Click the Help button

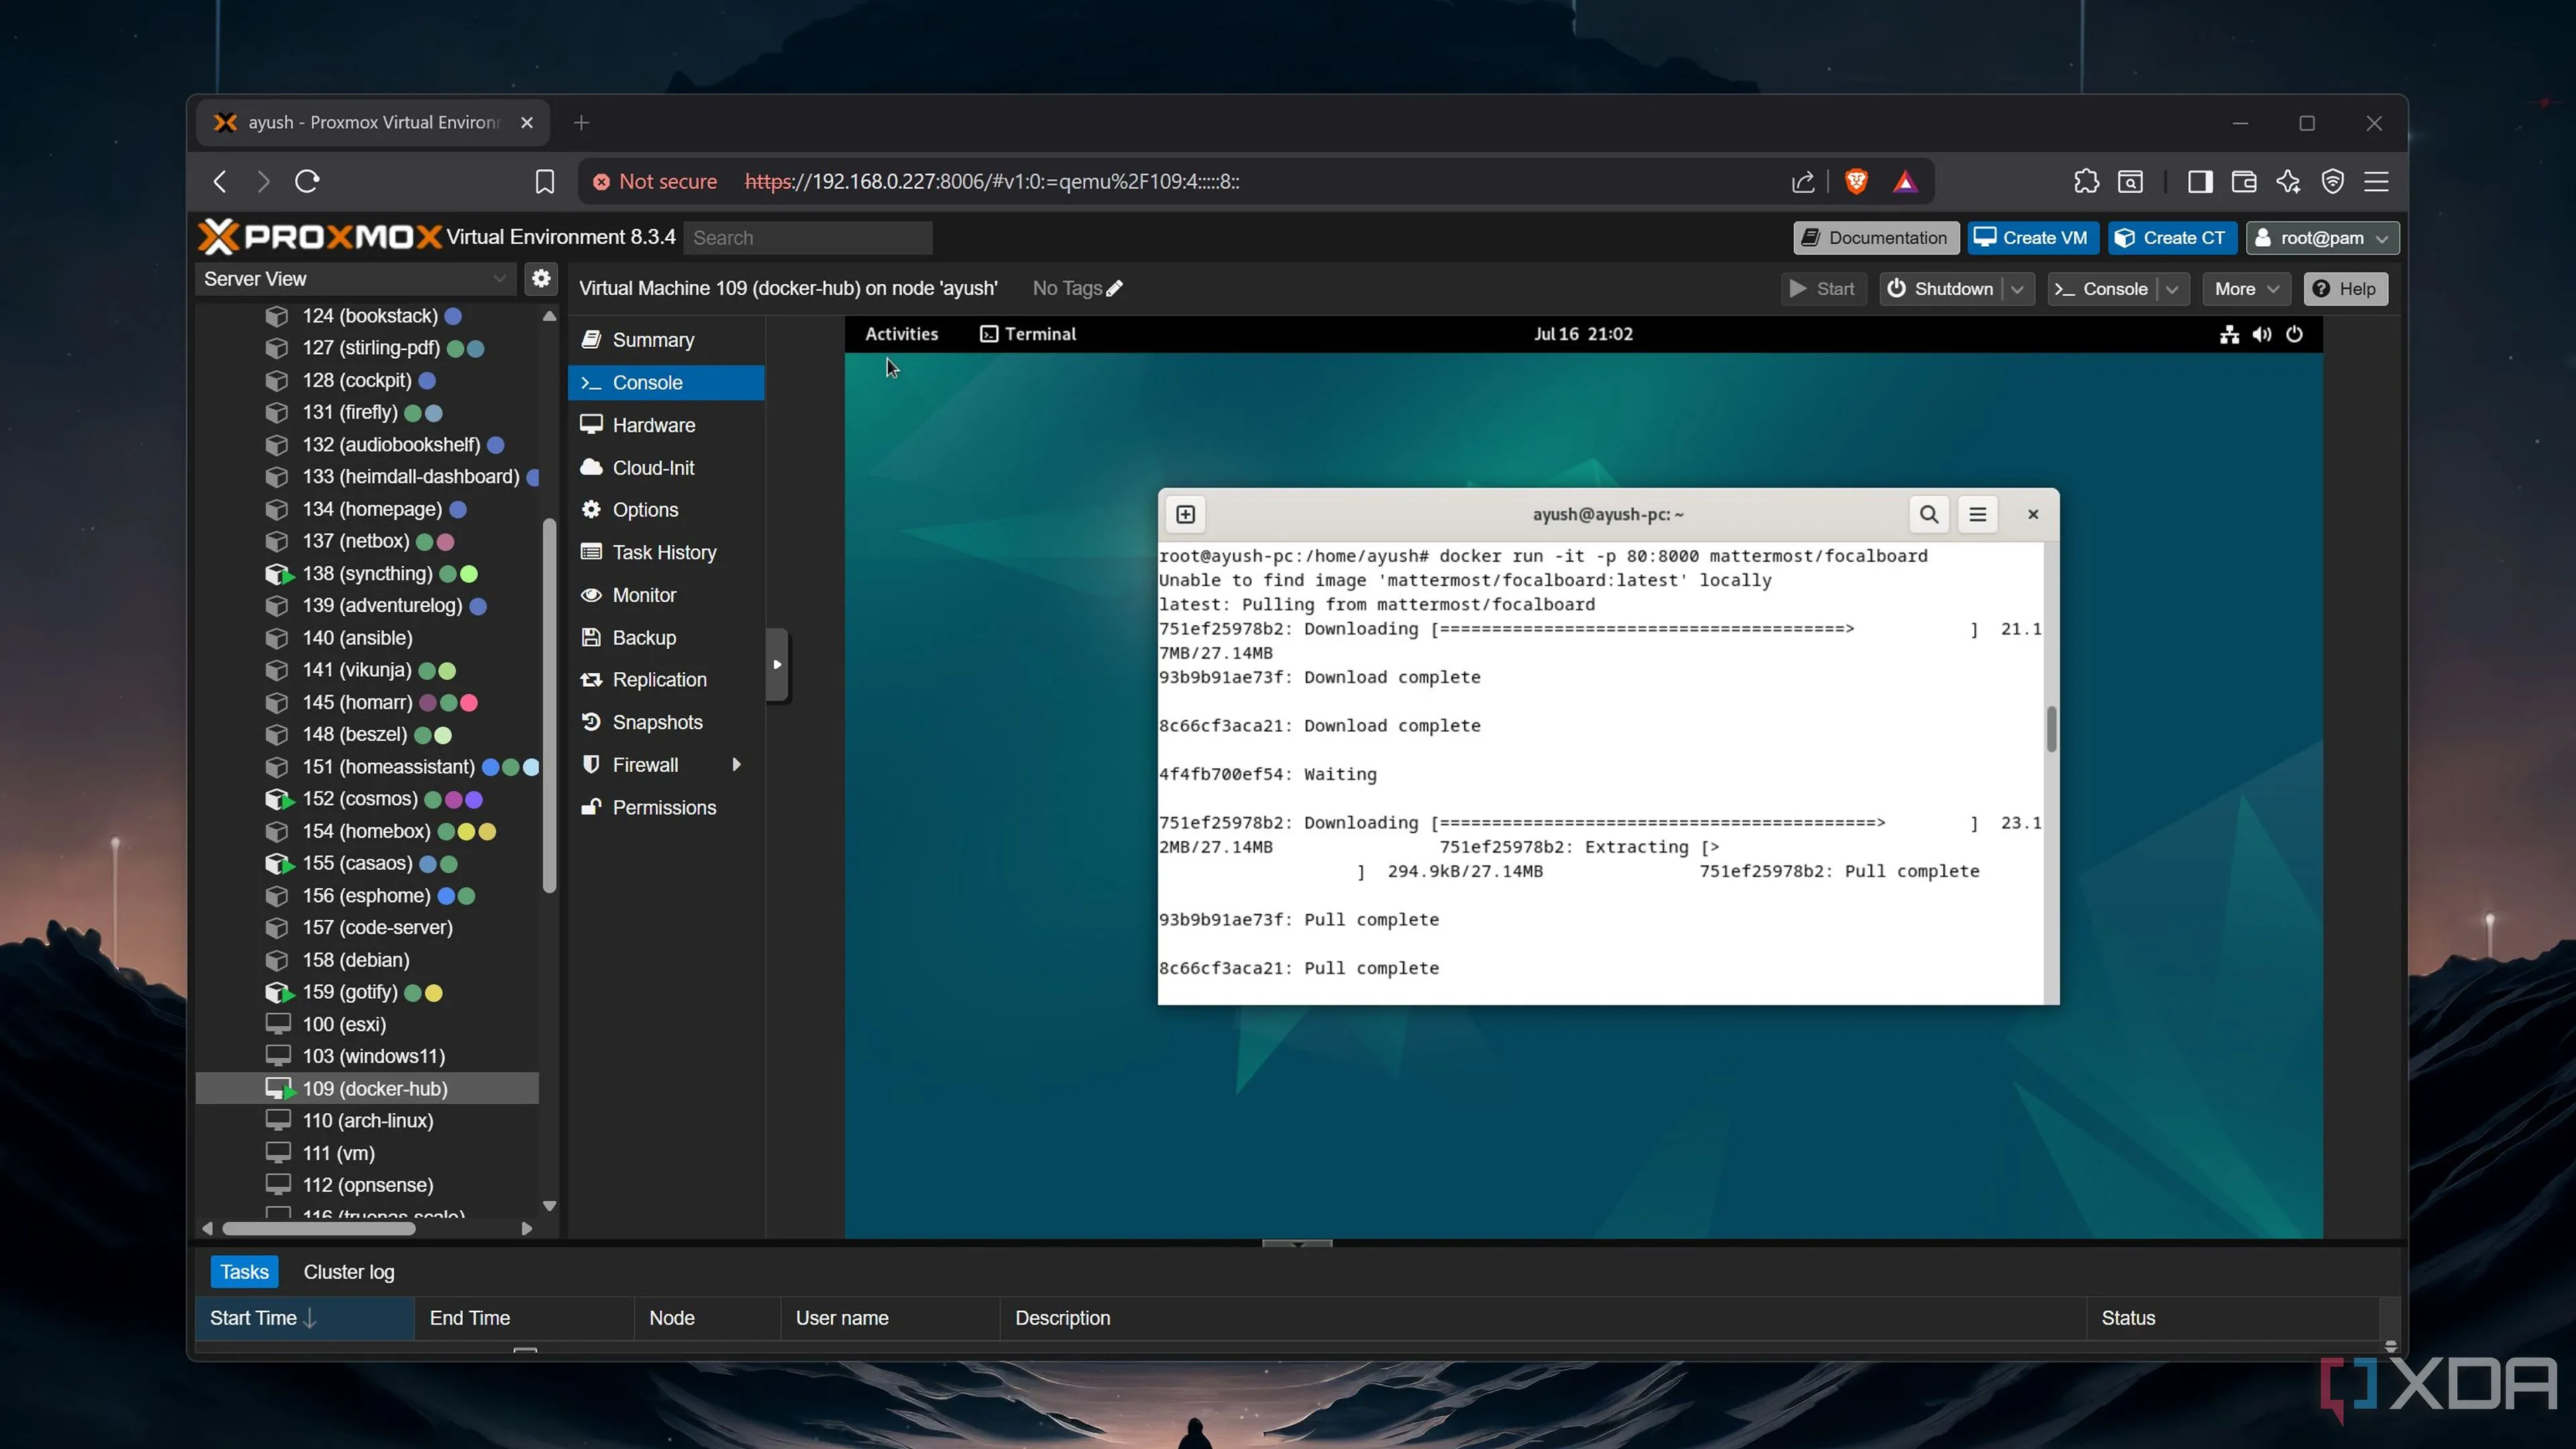coord(2345,289)
